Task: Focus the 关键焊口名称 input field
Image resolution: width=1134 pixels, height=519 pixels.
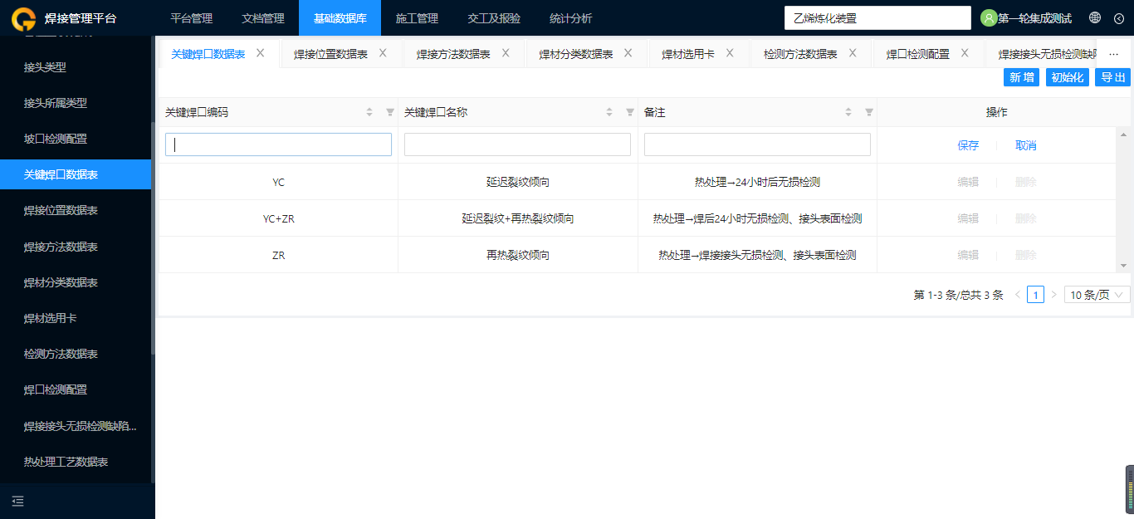Action: (517, 144)
